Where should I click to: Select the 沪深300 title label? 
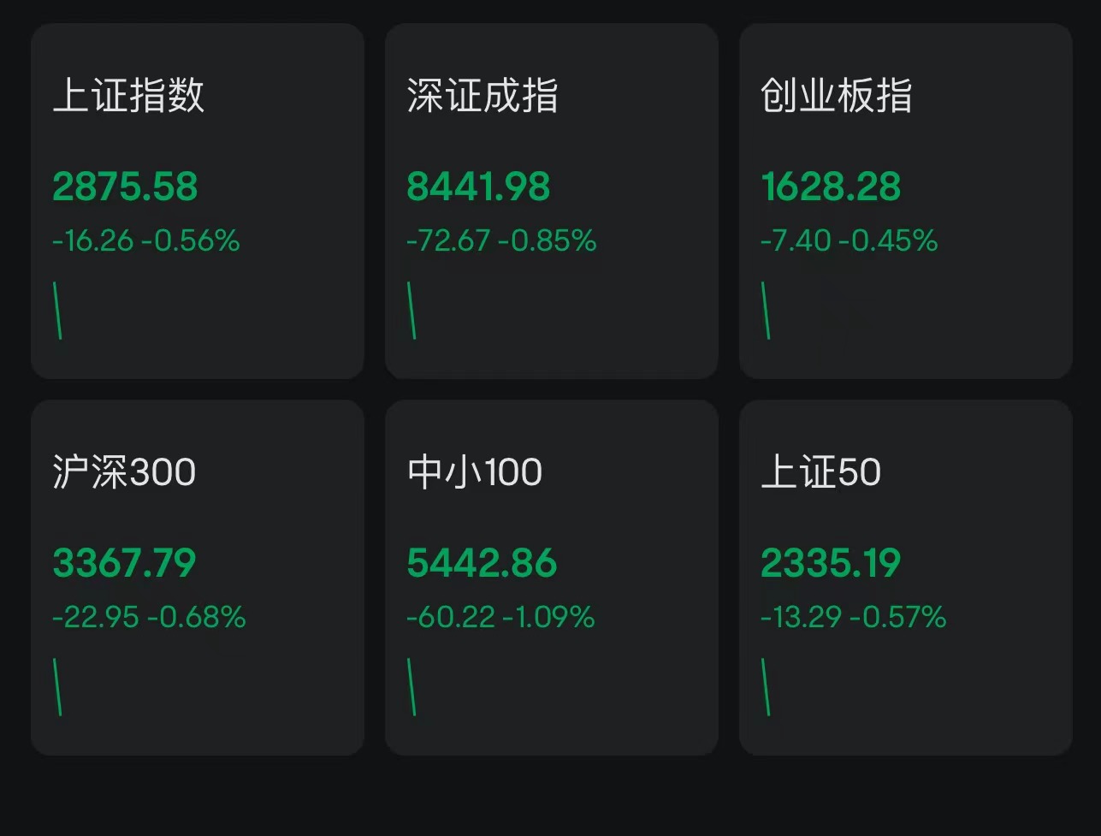(x=124, y=471)
